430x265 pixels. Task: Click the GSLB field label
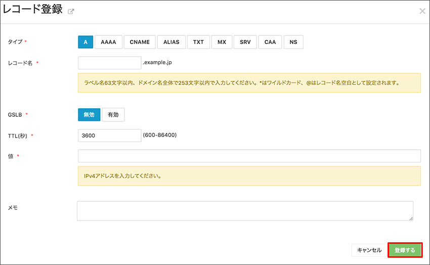point(15,115)
